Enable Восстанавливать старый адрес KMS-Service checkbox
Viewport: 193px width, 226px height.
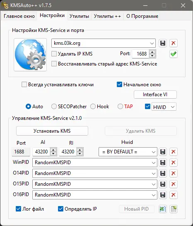click(x=54, y=64)
